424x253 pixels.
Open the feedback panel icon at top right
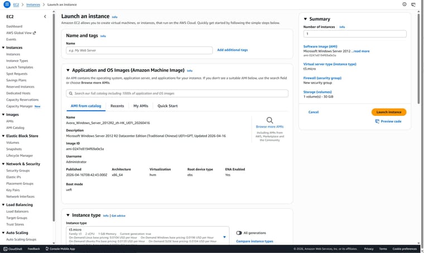413,4
